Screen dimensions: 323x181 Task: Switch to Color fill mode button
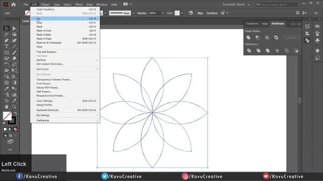pyautogui.click(x=5, y=129)
